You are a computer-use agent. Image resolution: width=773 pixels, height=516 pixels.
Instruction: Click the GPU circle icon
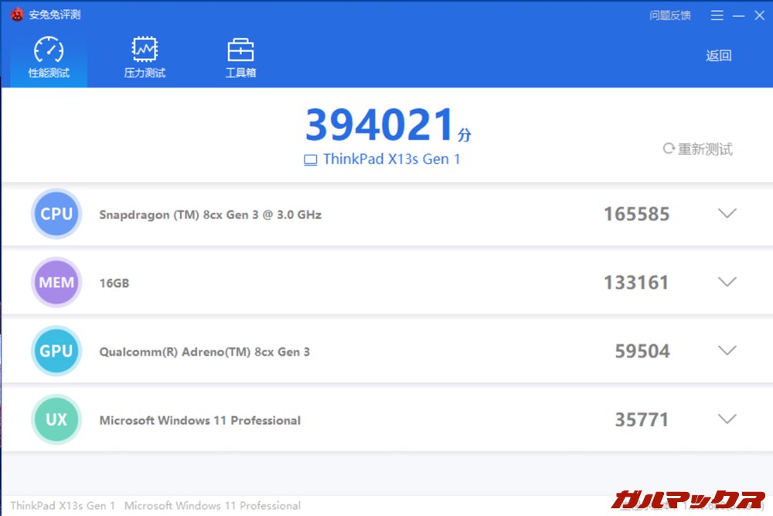[56, 351]
